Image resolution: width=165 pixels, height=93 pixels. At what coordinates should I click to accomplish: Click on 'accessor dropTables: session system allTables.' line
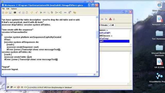(26, 25)
